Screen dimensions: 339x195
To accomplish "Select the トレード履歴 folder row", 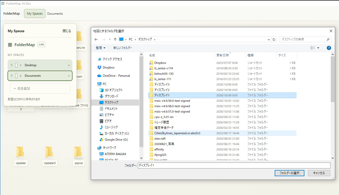I will [222, 122].
